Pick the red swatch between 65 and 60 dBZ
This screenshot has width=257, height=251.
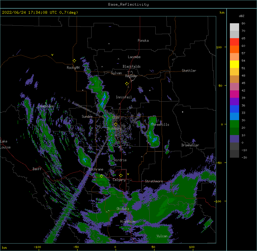pyautogui.click(x=234, y=42)
